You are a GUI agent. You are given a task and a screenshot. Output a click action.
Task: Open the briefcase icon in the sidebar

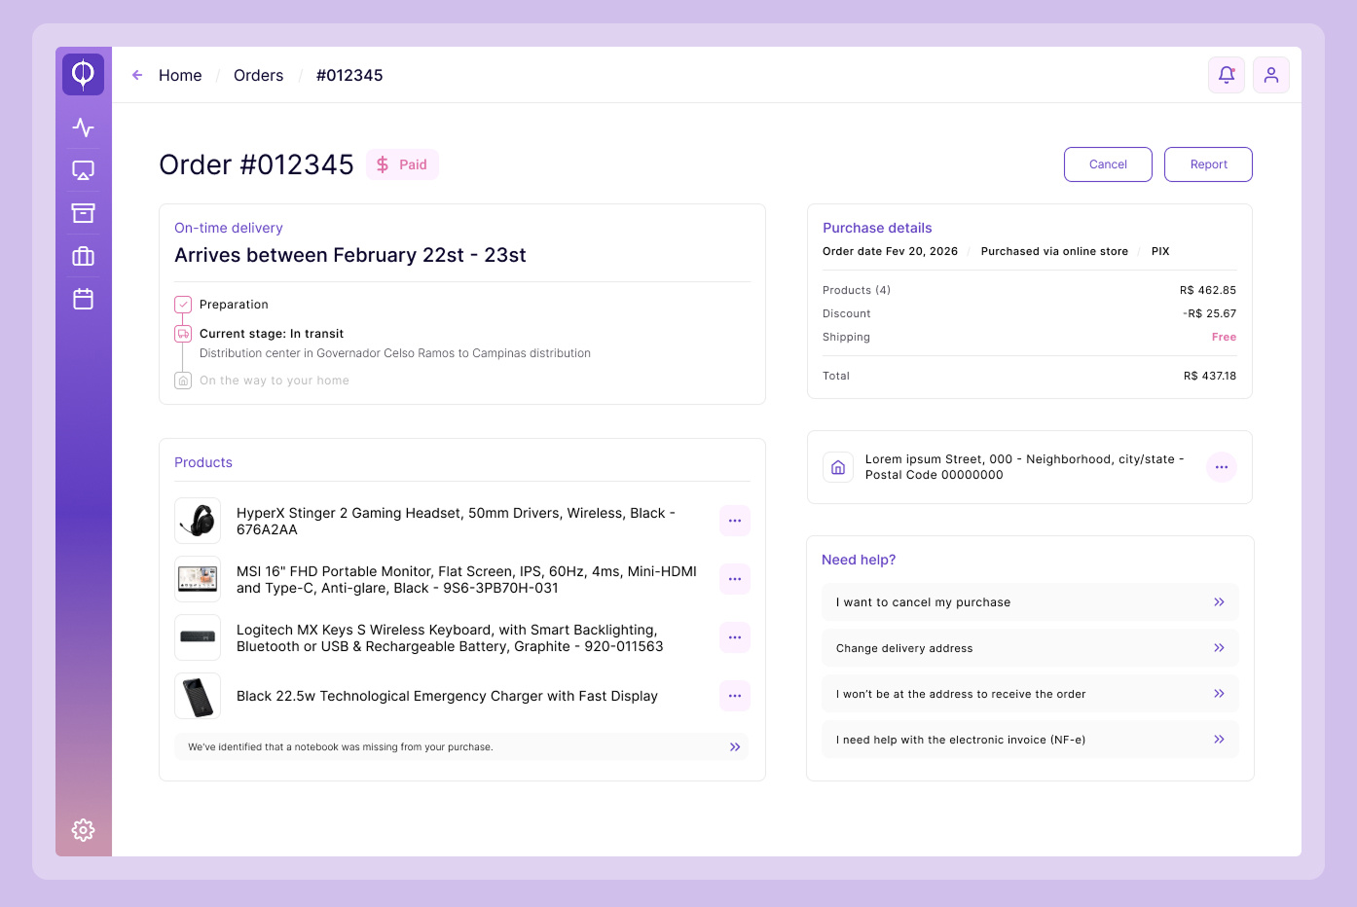click(x=83, y=256)
